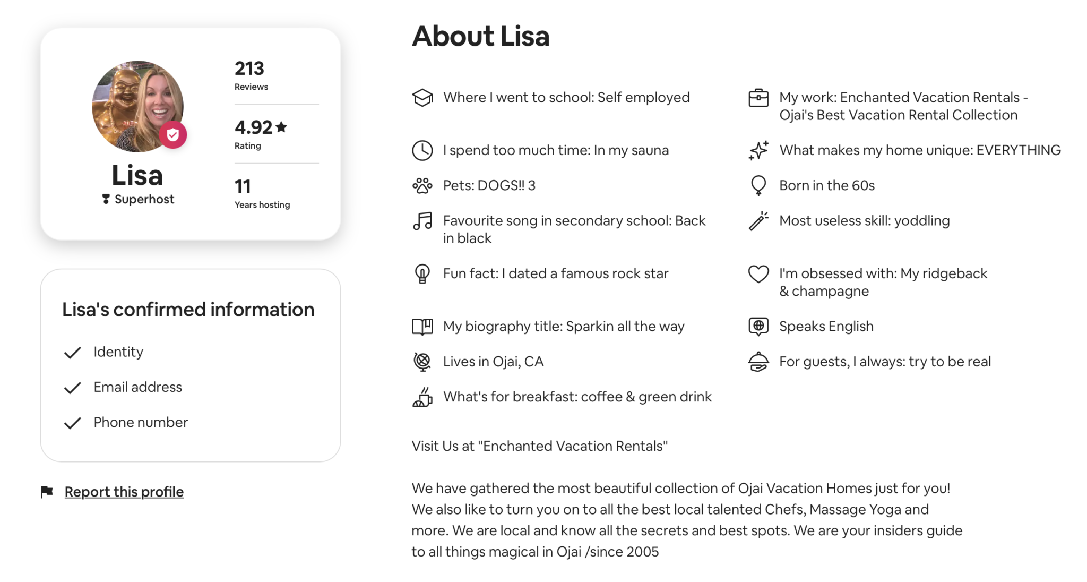Click the magic wand useless skill icon

click(758, 221)
